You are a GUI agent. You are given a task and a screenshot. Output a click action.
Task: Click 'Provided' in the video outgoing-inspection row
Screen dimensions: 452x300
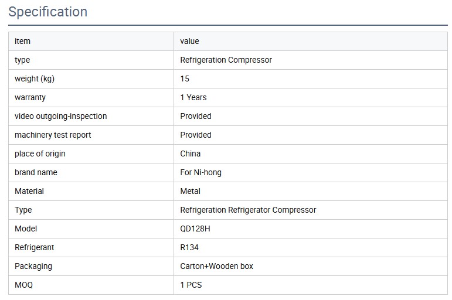[196, 116]
